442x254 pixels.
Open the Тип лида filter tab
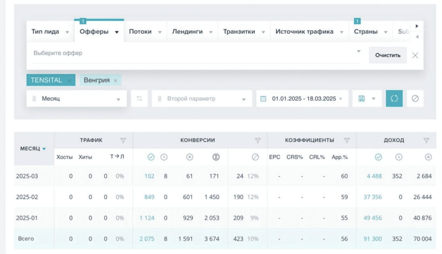tap(50, 32)
